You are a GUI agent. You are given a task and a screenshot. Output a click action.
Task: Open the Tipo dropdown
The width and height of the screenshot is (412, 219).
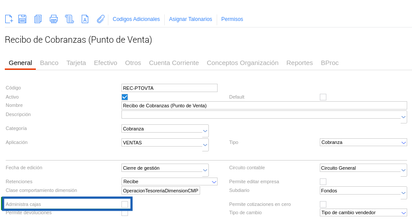(403, 142)
